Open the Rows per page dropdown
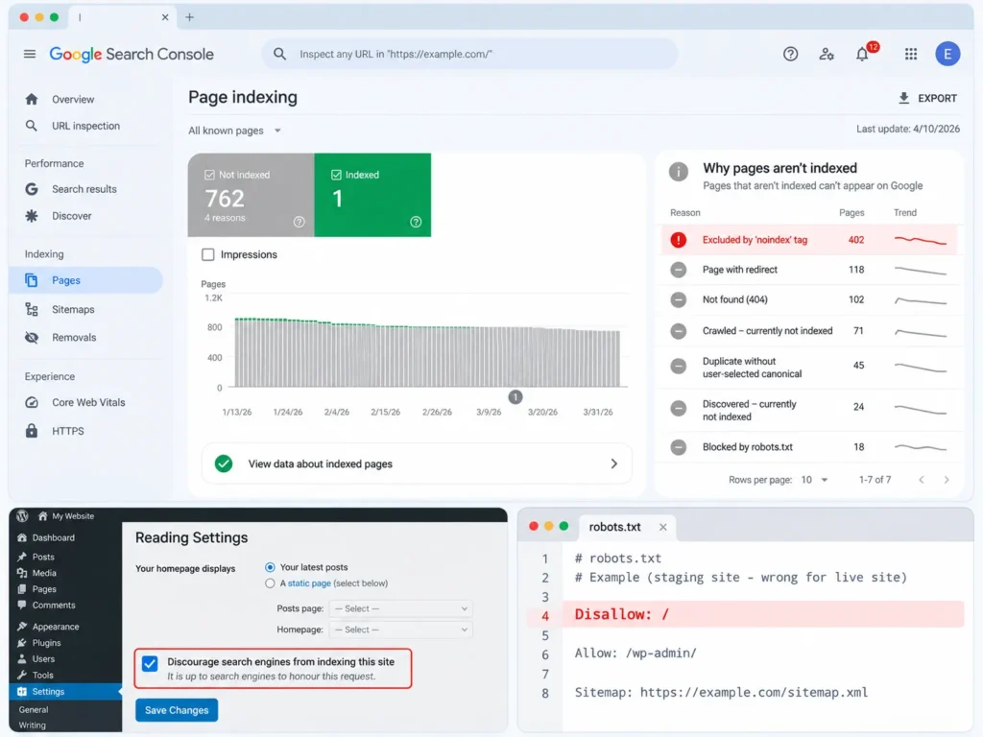 [814, 480]
